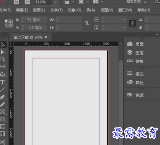Click the H height field
Viewport: 160px width, 145px height.
[71, 28]
